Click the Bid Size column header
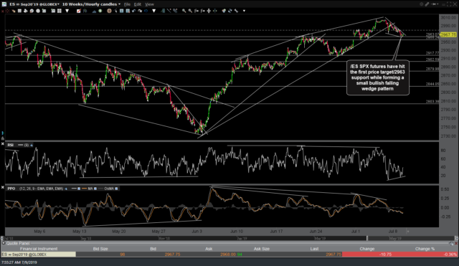459x266 pixels. [x=100, y=249]
